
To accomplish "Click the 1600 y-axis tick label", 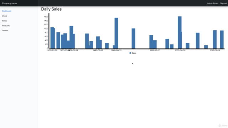I will point(46,17).
